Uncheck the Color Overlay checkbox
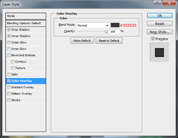Image resolution: width=178 pixels, height=138 pixels. coord(9,81)
